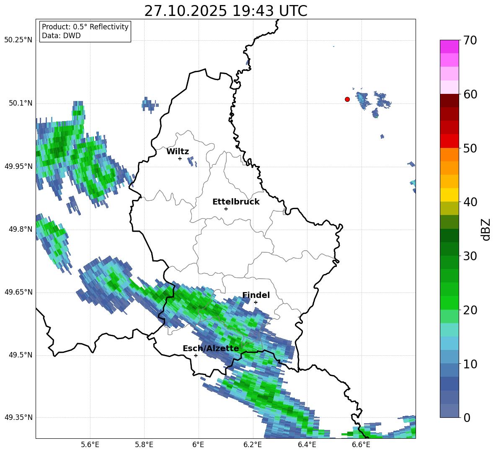The width and height of the screenshot is (496, 453).
Task: Click the 6°E longitude label
Action: 198,445
